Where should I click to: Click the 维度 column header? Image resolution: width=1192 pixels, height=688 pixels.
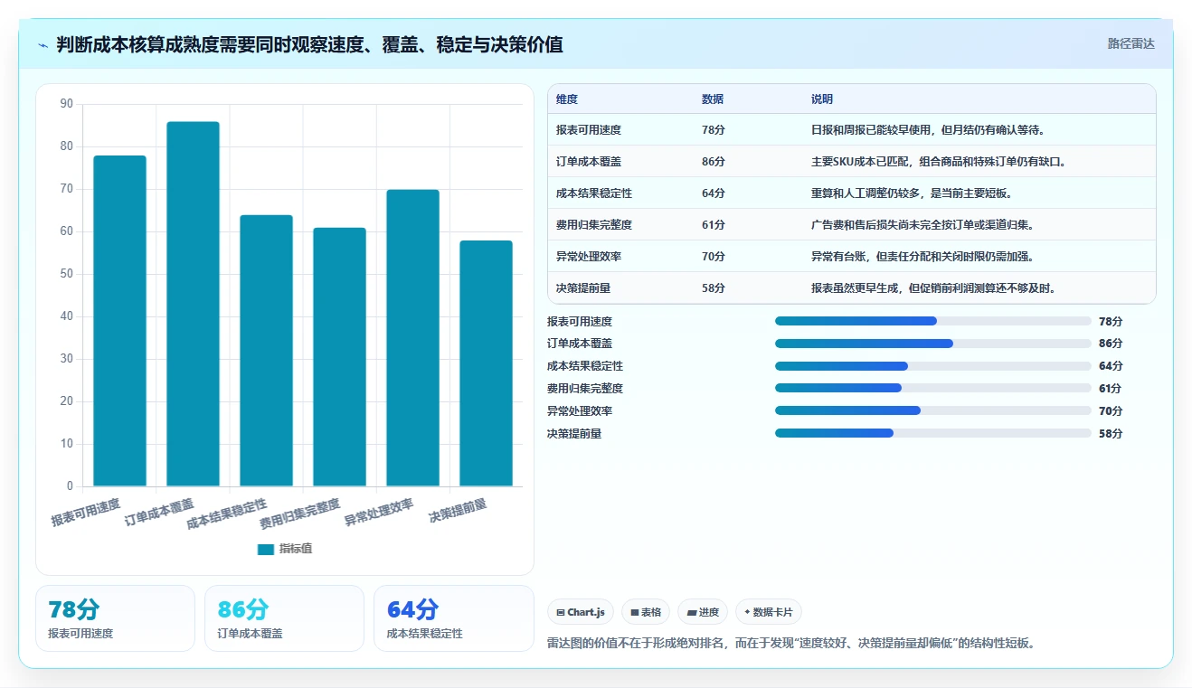(x=567, y=99)
